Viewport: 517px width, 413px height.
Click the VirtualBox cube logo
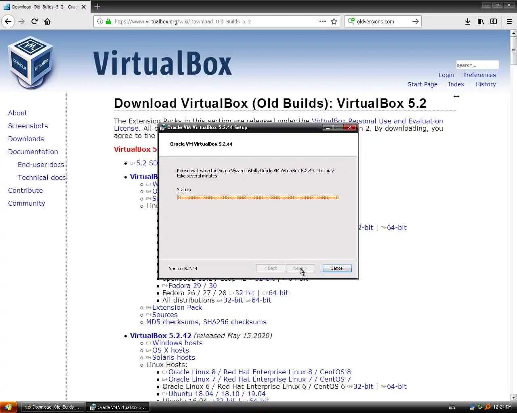31,63
